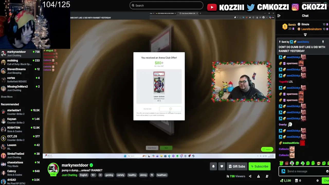This screenshot has width=329, height=185.
Task: Open the YouTube icon for KOZZIII
Action: click(212, 7)
